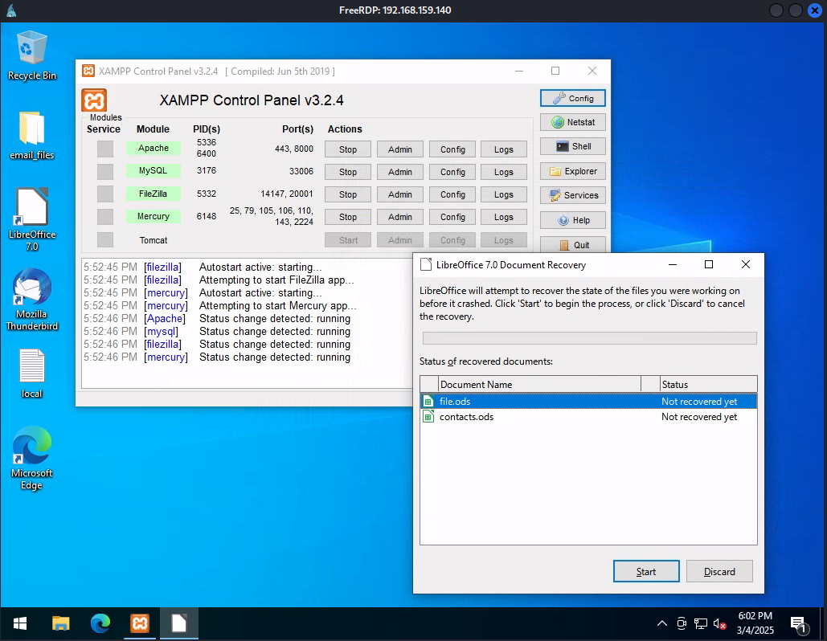Open Apache Admin
Image resolution: width=827 pixels, height=641 pixels.
click(399, 149)
